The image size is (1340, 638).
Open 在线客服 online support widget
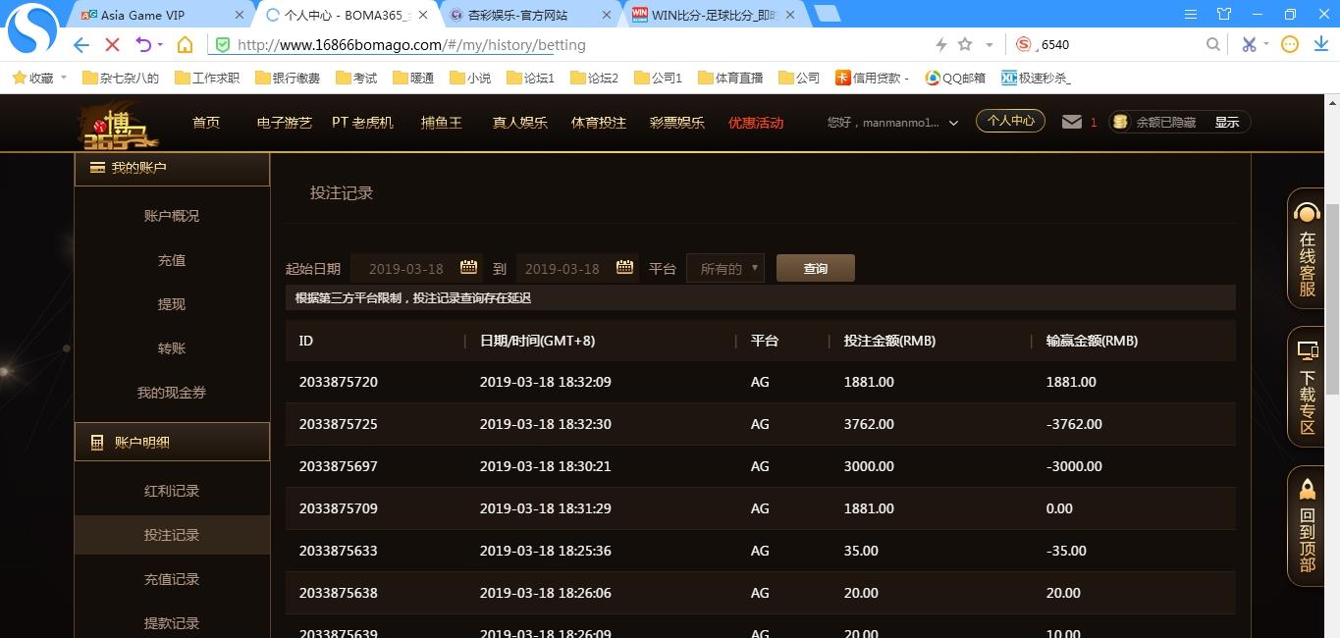click(x=1308, y=250)
